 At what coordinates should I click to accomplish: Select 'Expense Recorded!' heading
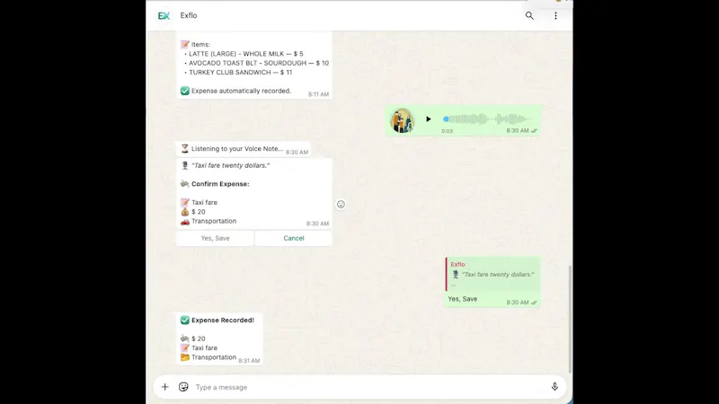pos(223,321)
